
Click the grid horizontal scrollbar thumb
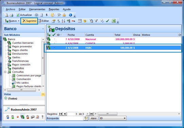[x=108, y=114]
